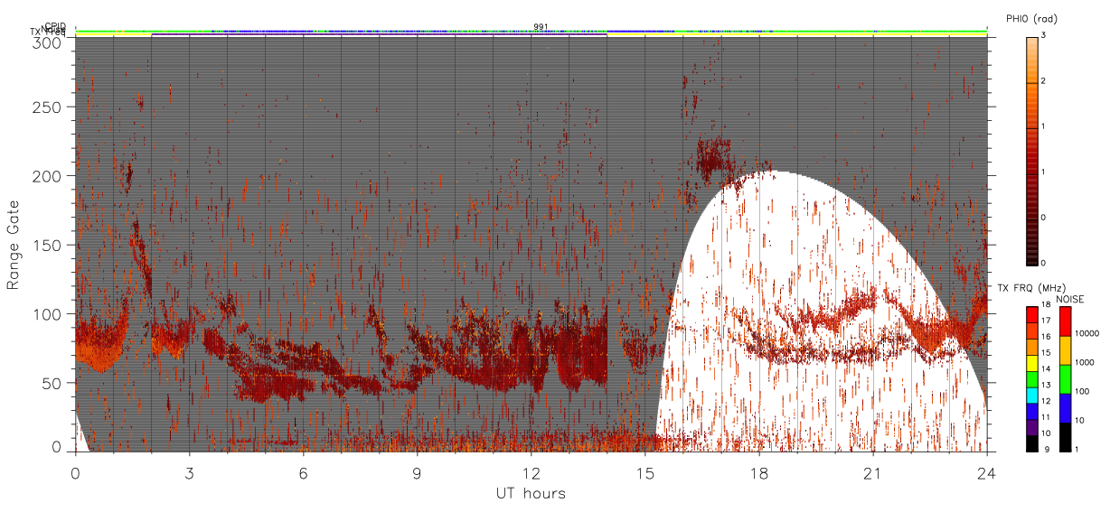Click the blue 11-12 MHz TX FRQ swatch
The height and width of the screenshot is (512, 1110).
[1032, 411]
